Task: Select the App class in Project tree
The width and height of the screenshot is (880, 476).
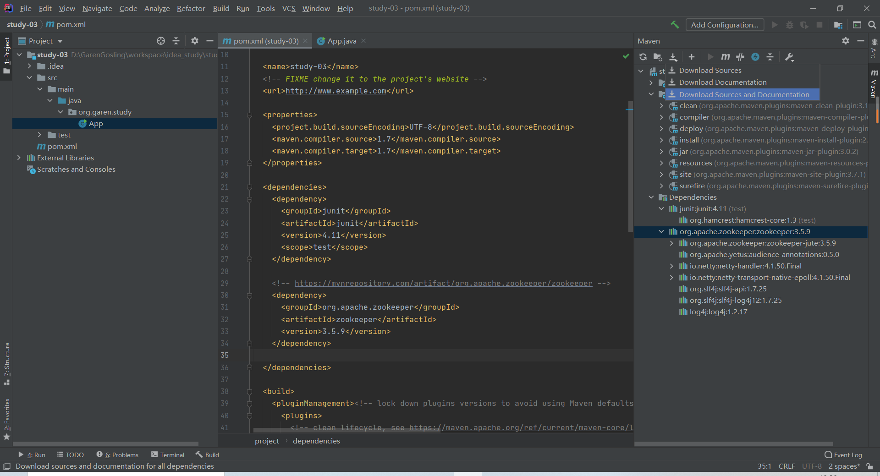Action: click(95, 123)
